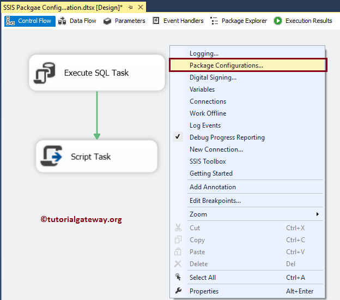The height and width of the screenshot is (300, 340).
Task: Click the pin icon on the document tab
Action: point(130,8)
